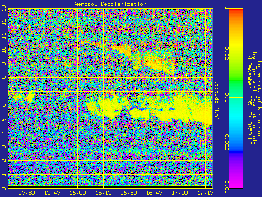Click 'High Spectral Resolution Lidar' caption
262x197 pixels.
[254, 98]
